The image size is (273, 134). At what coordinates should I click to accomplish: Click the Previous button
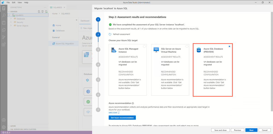(x=237, y=130)
